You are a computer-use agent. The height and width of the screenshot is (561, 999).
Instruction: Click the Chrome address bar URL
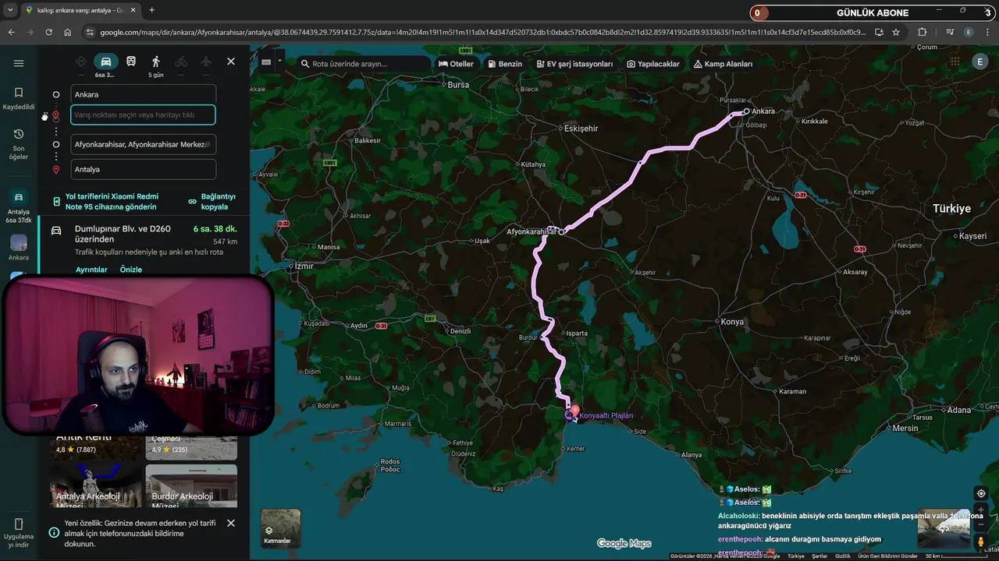pos(482,32)
